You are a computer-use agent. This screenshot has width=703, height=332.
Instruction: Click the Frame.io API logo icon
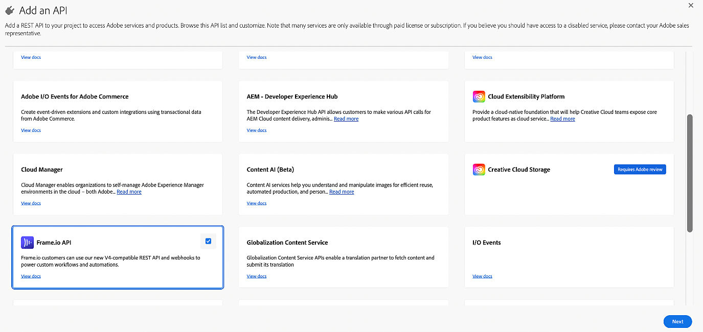coord(27,243)
